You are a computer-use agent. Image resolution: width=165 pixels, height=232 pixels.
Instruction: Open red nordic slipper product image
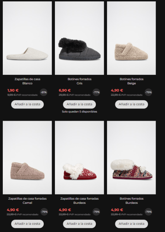pyautogui.click(x=79, y=158)
